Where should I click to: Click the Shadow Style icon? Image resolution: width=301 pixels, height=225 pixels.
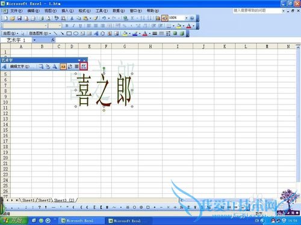(x=175, y=34)
